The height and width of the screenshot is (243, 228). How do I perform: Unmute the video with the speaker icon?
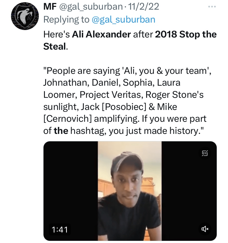pos(205,229)
